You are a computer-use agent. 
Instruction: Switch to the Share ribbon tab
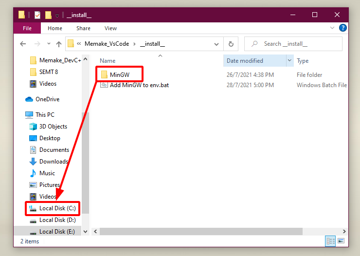click(83, 28)
